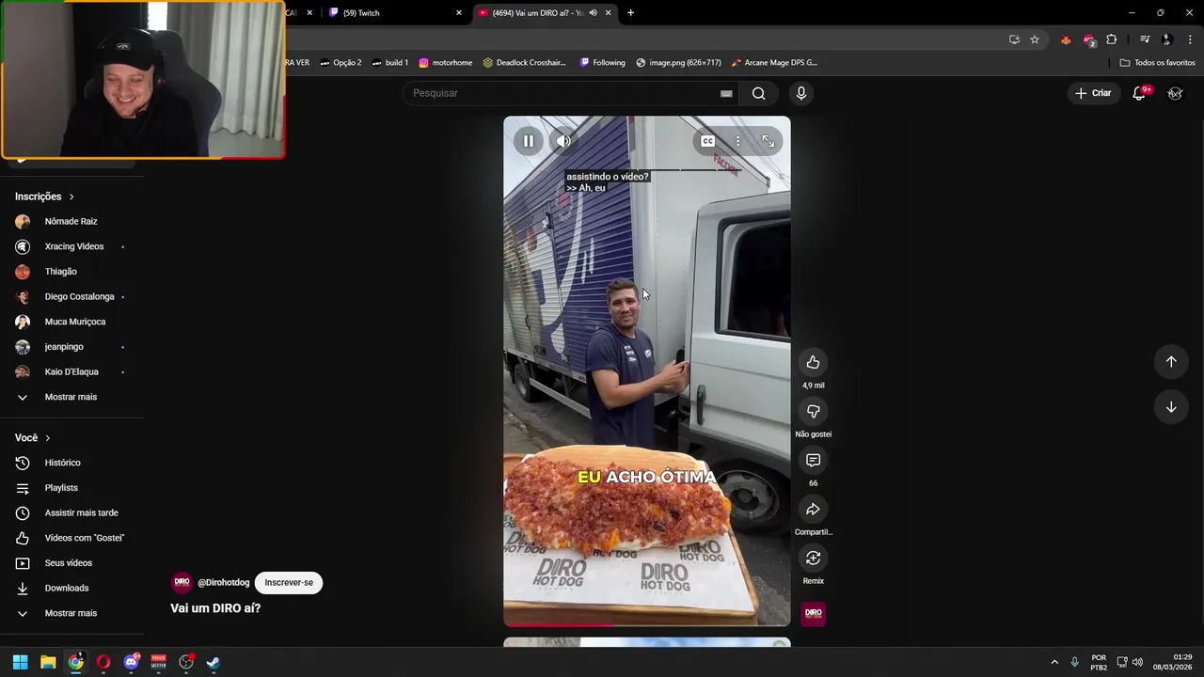Search by voice with the microphone
Viewport: 1204px width, 677px height.
point(801,93)
